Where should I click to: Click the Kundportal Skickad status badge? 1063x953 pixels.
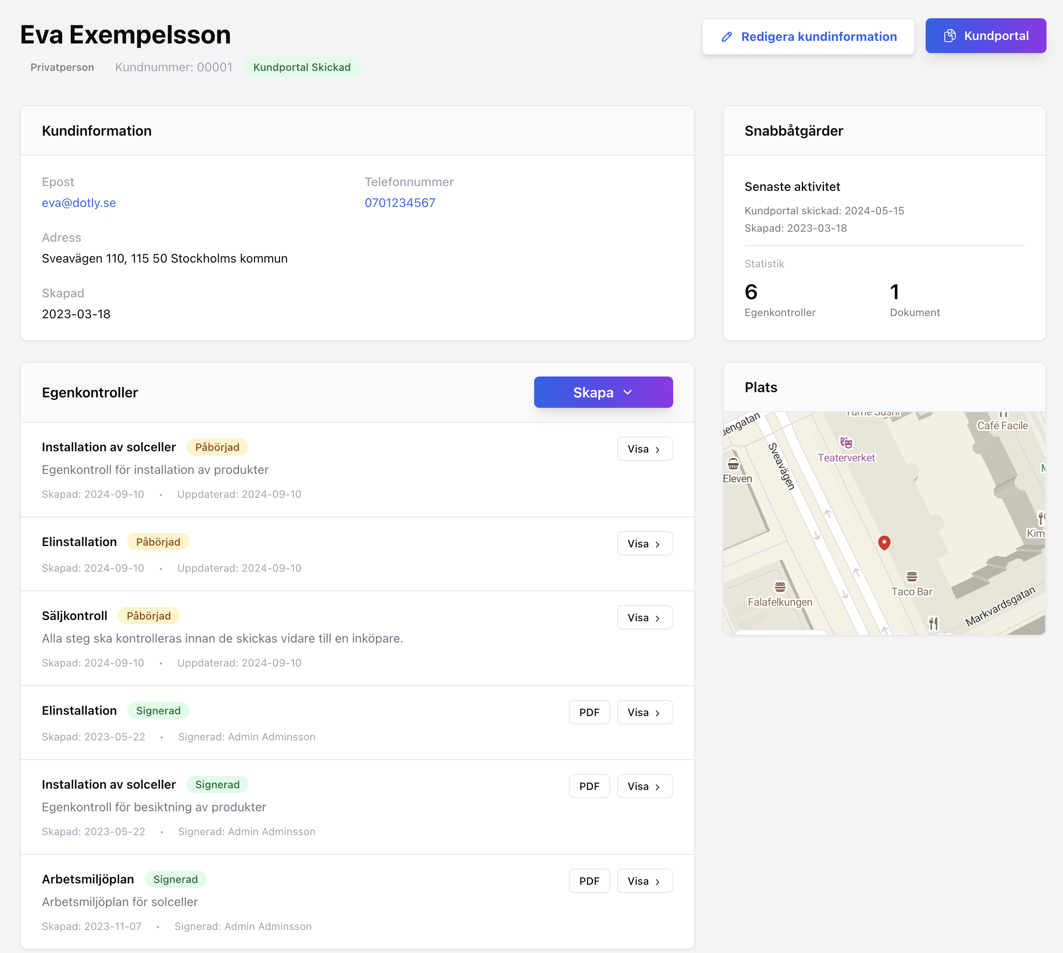[302, 67]
